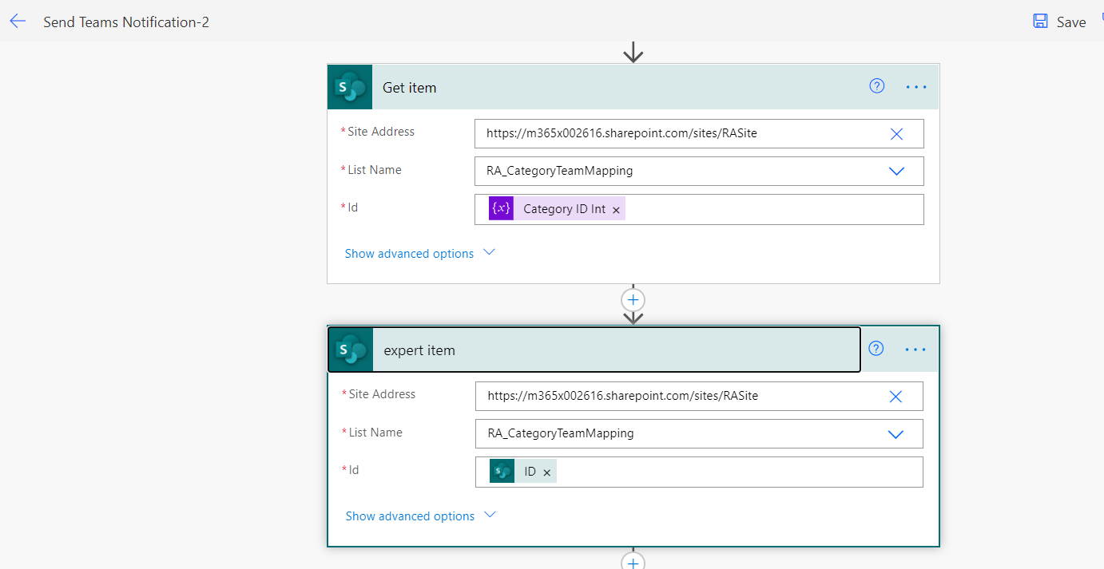Click the Site Address label in Get item

tap(381, 132)
